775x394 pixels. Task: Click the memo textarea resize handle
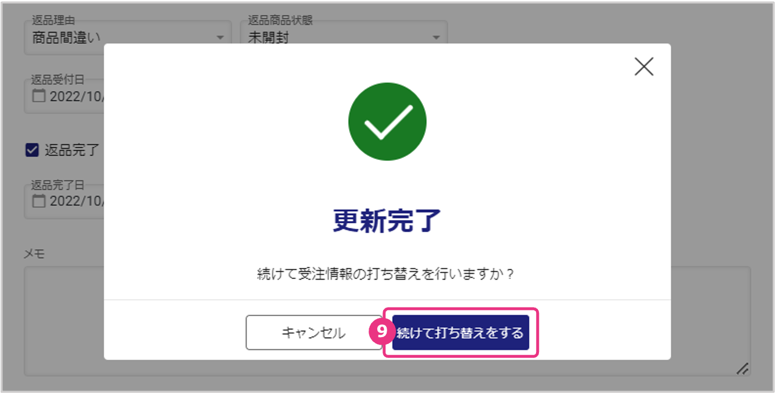pyautogui.click(x=742, y=368)
